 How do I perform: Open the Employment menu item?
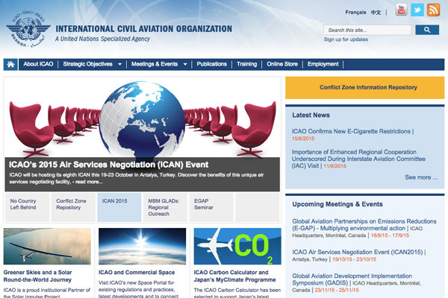click(x=323, y=64)
